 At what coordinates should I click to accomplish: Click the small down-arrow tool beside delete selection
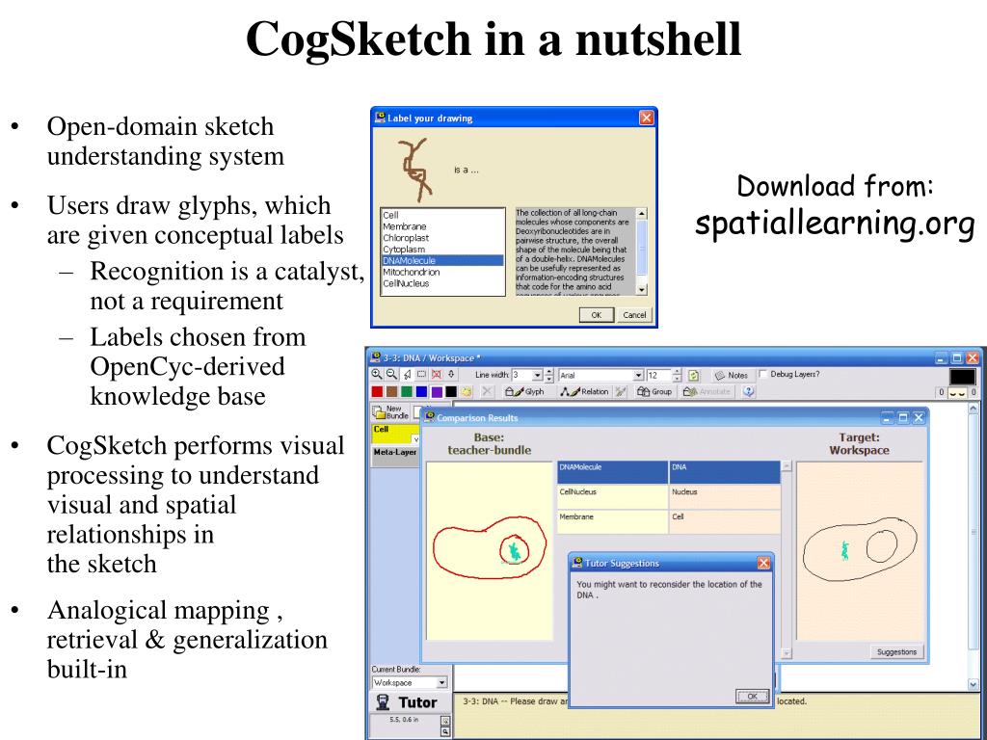[x=451, y=375]
